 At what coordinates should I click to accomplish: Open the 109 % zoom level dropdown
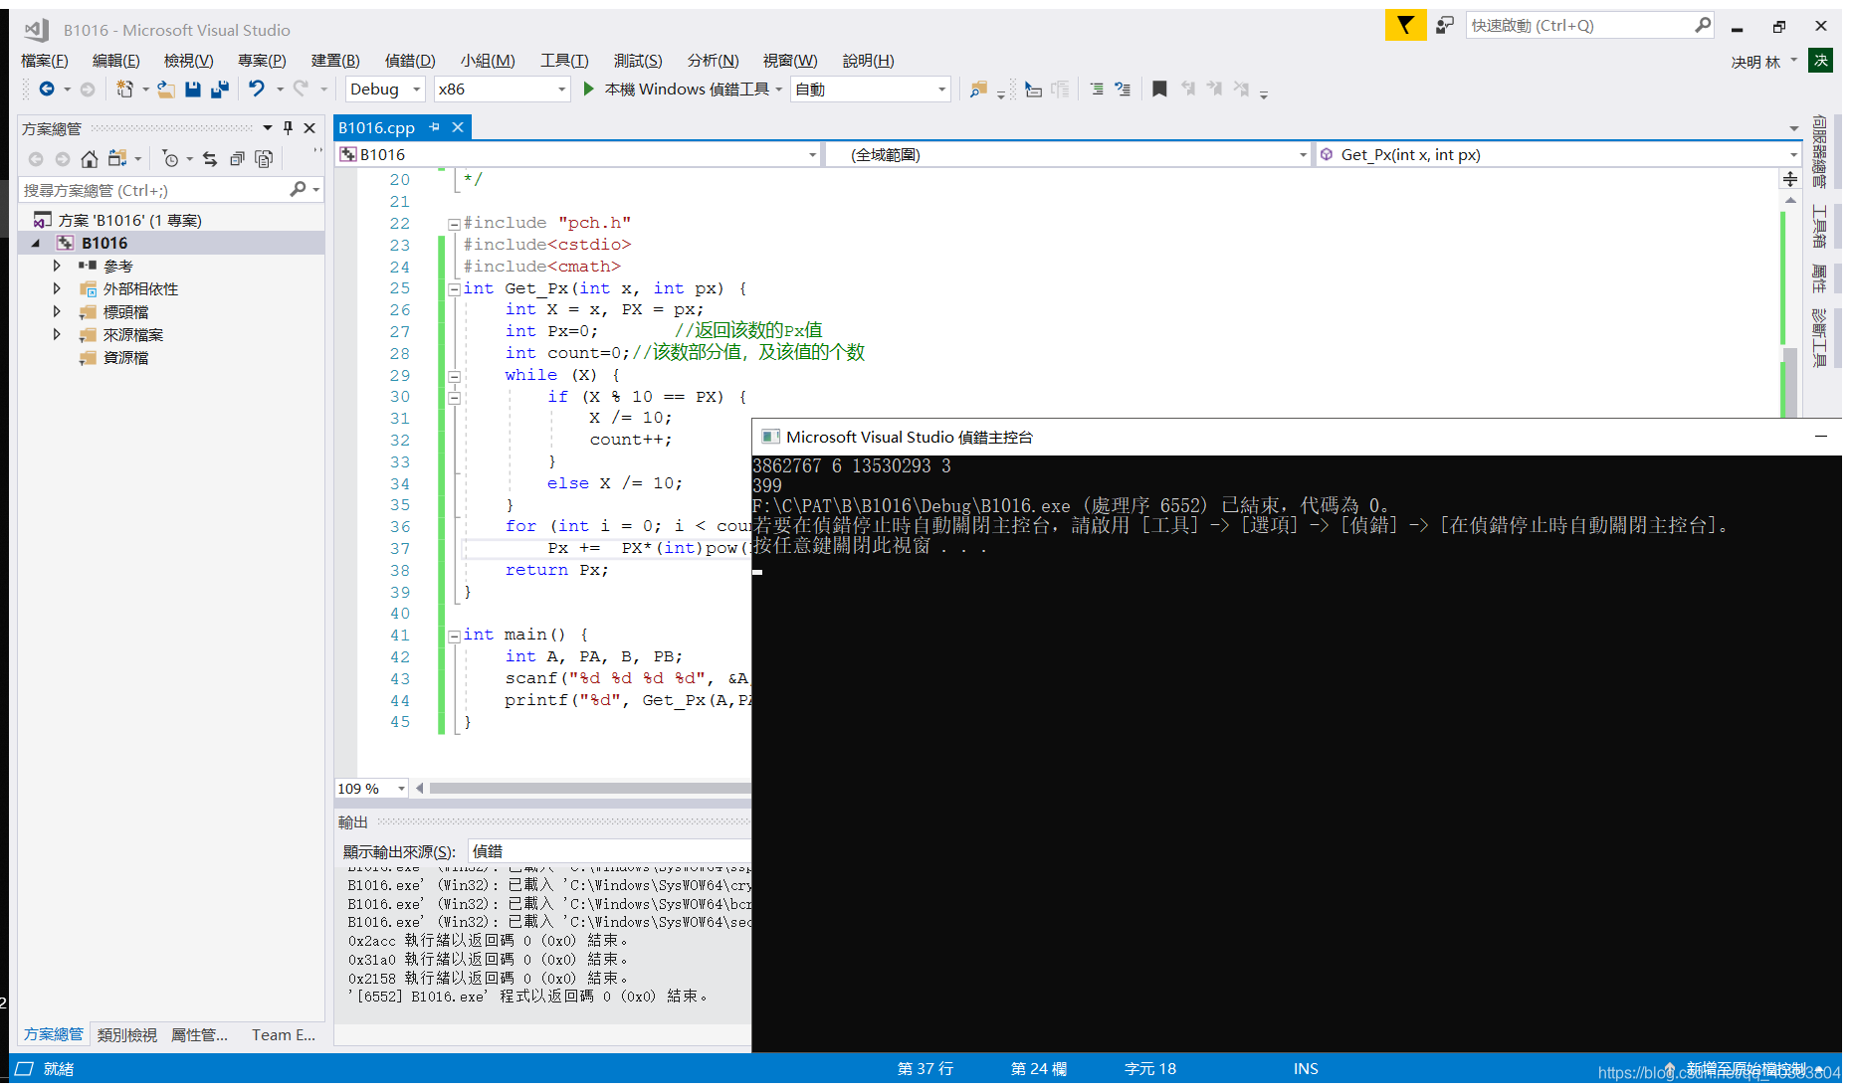[371, 789]
